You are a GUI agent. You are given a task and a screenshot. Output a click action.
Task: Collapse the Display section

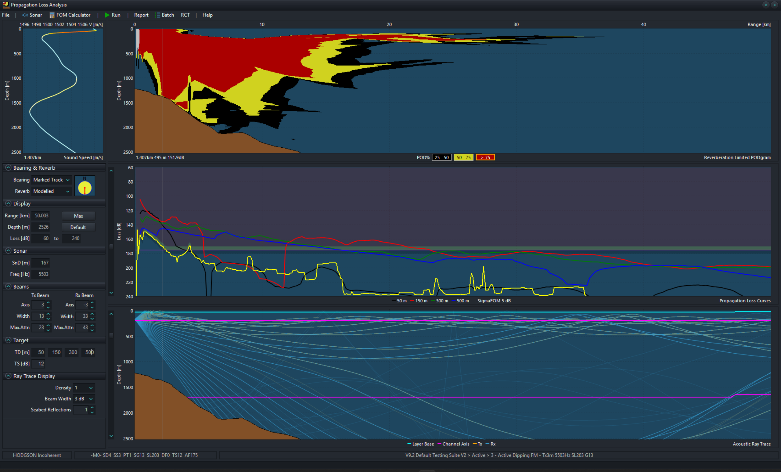(9, 204)
